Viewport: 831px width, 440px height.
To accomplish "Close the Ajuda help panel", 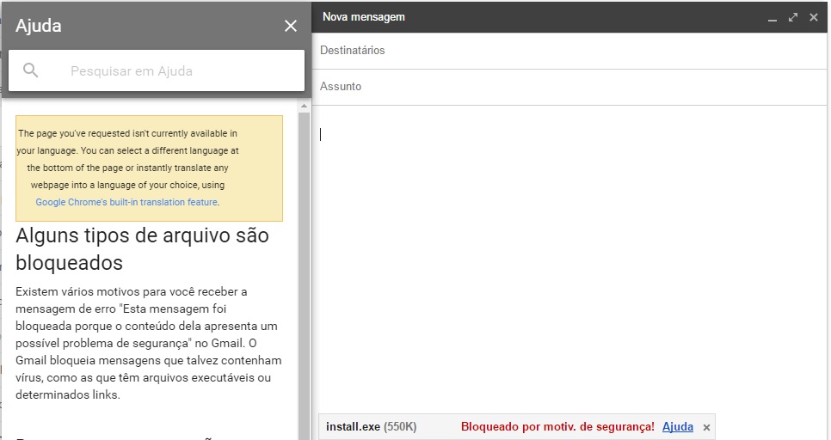I will point(291,27).
